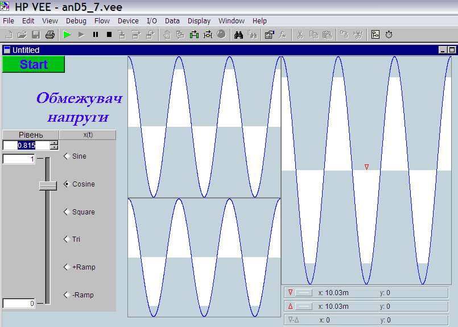Click the green execution flow icon
Image resolution: width=458 pixels, height=327 pixels.
[194, 35]
